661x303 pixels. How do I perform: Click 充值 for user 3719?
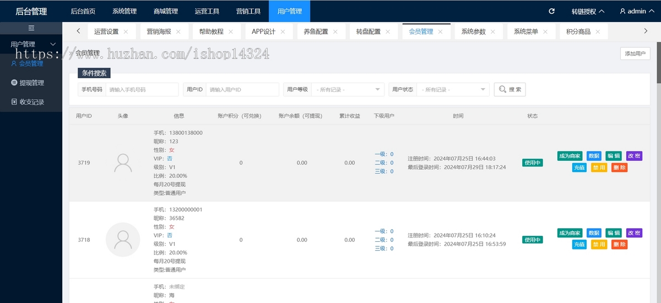tap(579, 167)
